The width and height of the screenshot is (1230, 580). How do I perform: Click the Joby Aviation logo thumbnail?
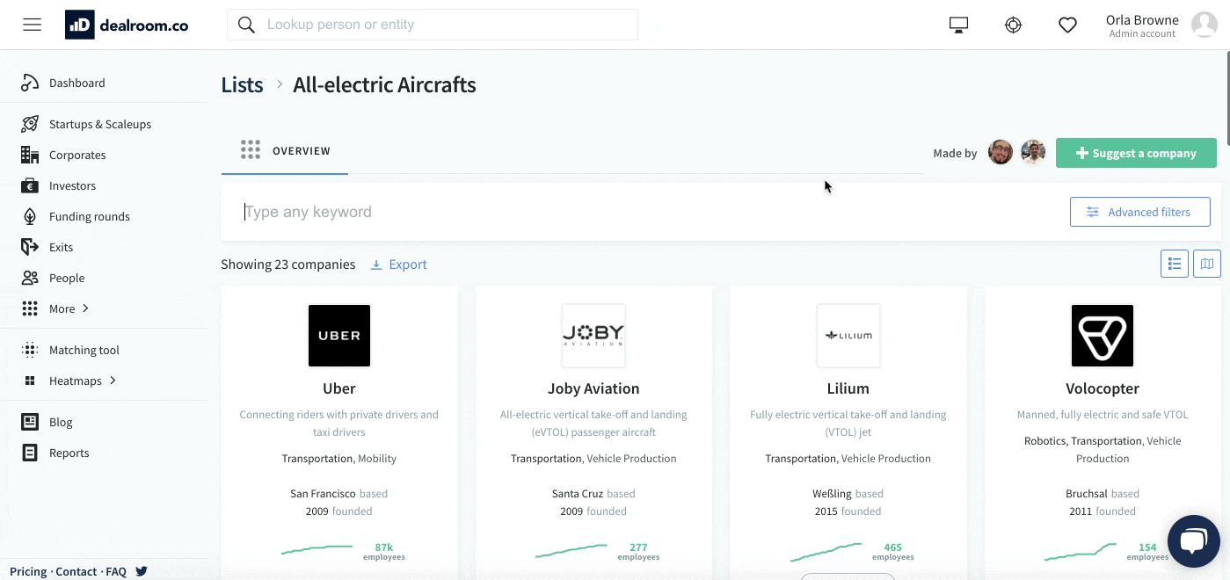593,336
